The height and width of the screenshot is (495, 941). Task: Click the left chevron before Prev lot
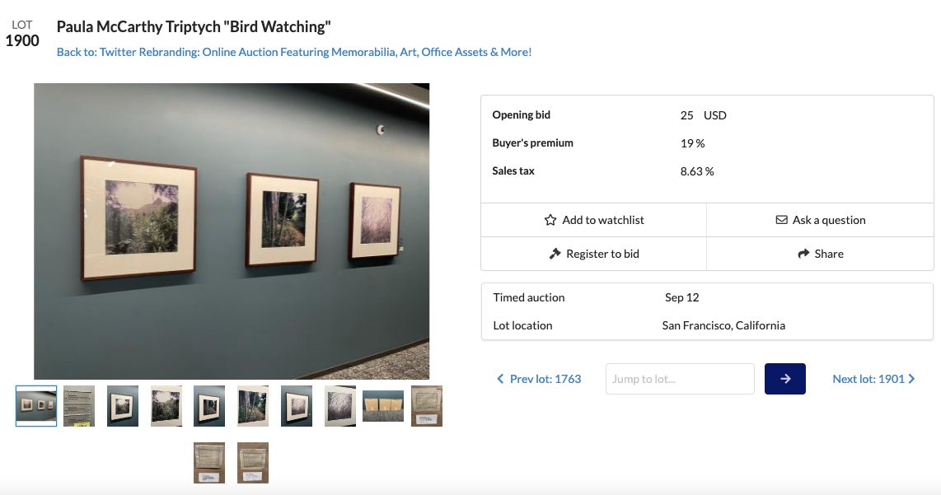pos(500,379)
